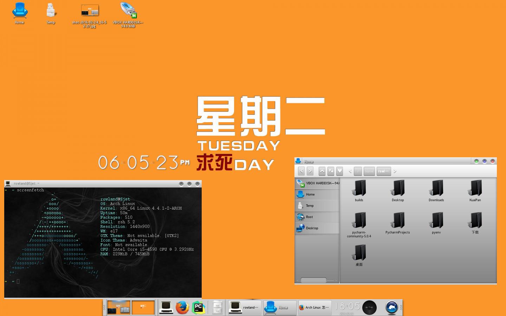The image size is (506, 316).
Task: Select the pyenv folder
Action: [x=436, y=223]
